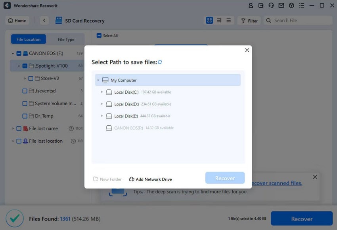Switch to details preview list view
The height and width of the screenshot is (230, 337).
(219, 20)
